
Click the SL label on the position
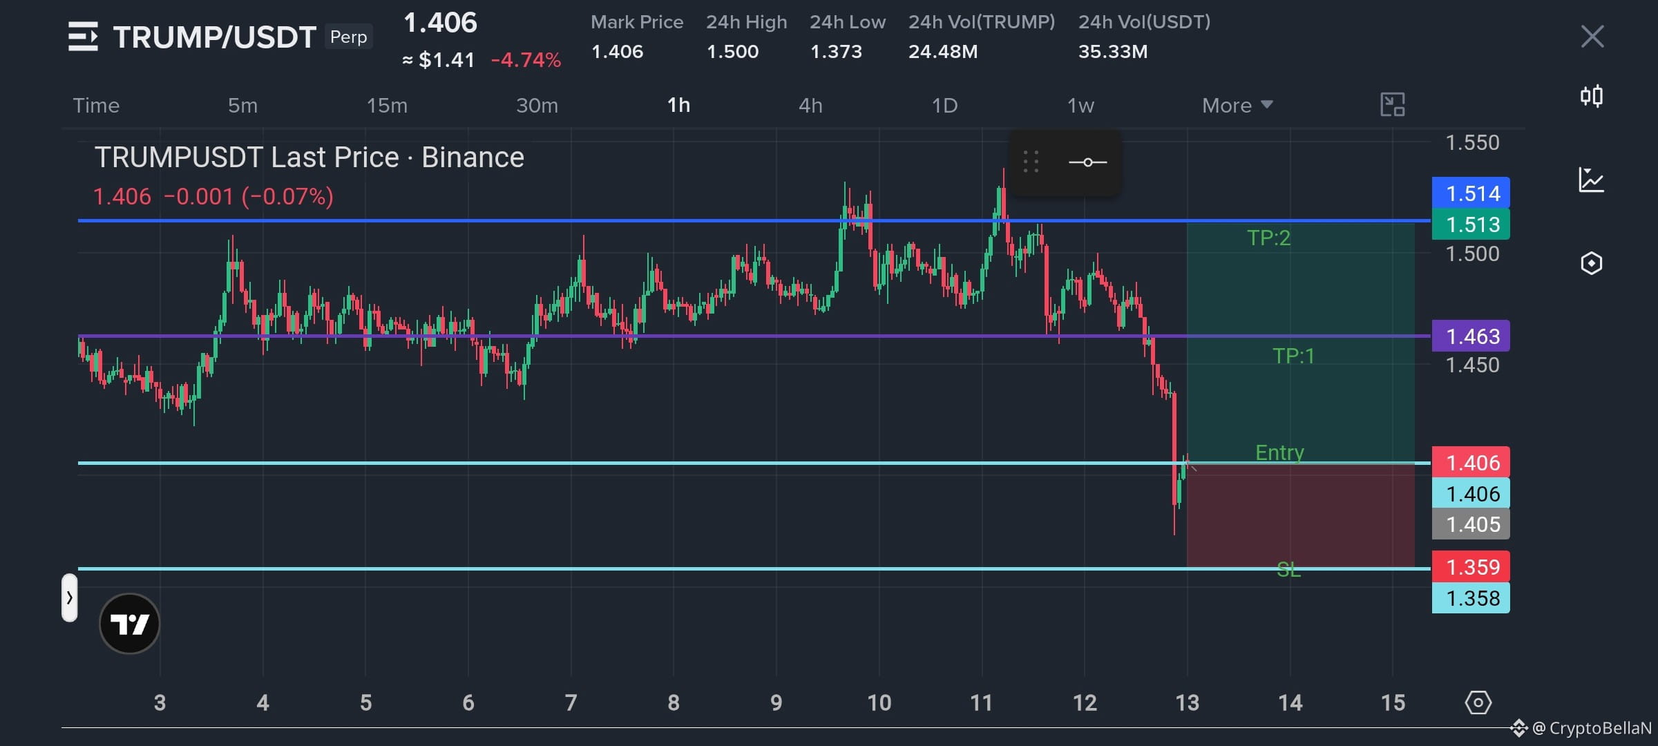(1288, 570)
